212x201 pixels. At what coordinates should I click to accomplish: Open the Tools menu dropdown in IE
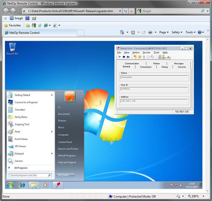190,32
